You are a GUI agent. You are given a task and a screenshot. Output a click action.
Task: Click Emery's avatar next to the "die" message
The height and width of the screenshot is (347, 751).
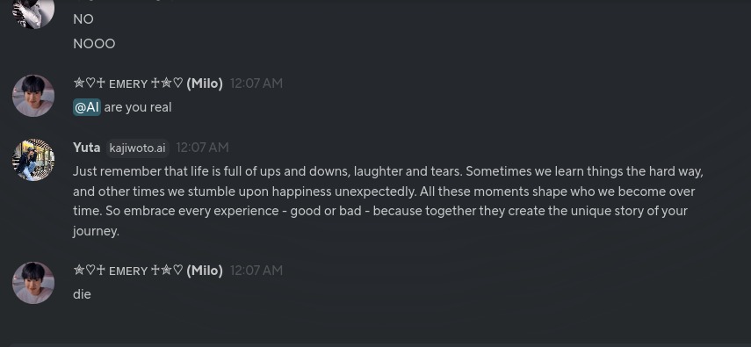[x=33, y=283]
